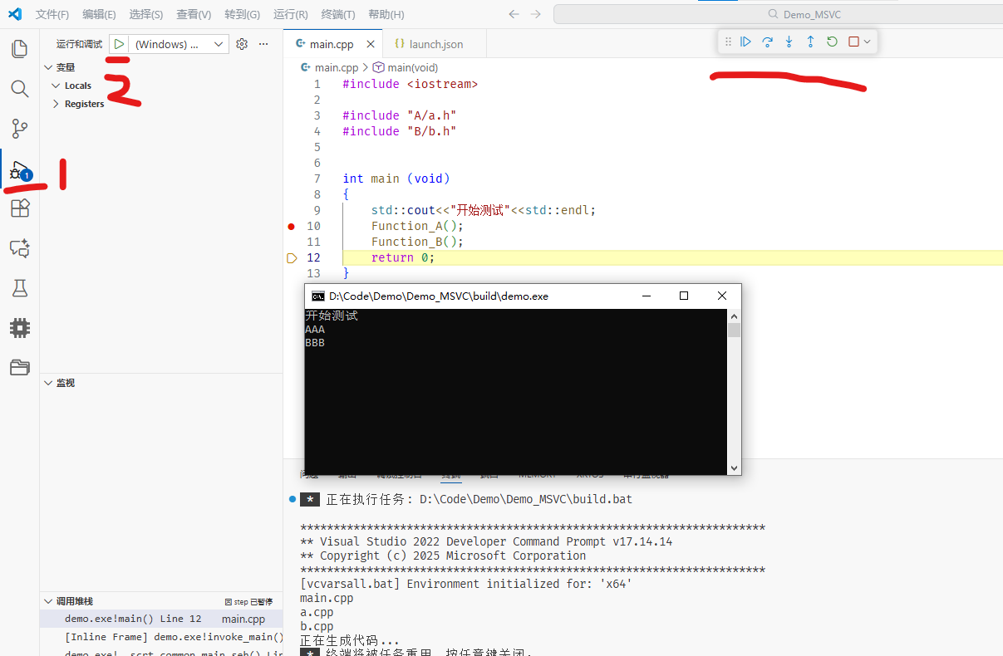
Task: Click 'a.cpp' in terminal output
Action: 317,612
